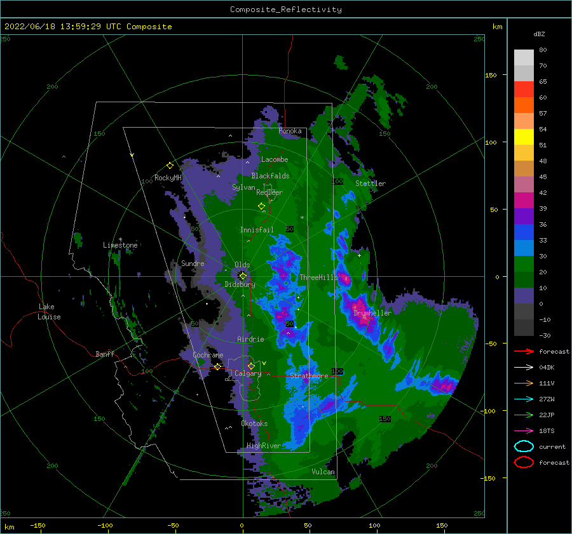The width and height of the screenshot is (572, 534).
Task: Click the RedDeer label
Action: pos(269,192)
